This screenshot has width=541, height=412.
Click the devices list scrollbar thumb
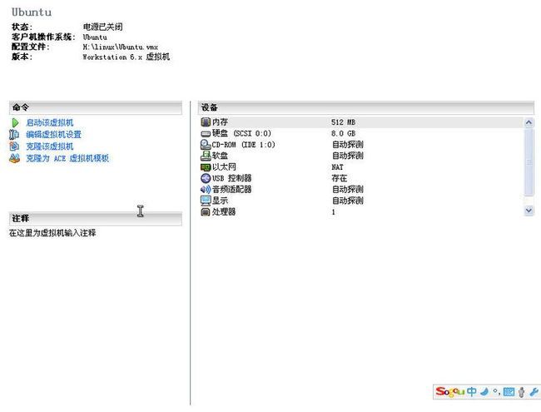[529, 161]
